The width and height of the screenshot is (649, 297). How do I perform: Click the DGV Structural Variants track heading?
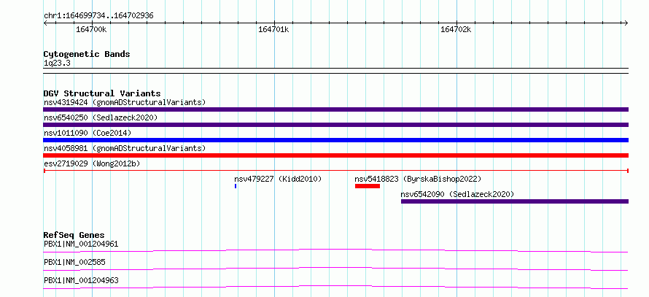(102, 93)
